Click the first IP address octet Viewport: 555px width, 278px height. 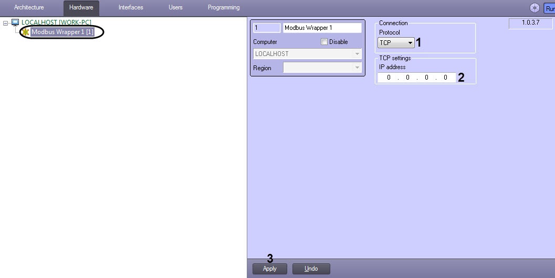pos(388,77)
